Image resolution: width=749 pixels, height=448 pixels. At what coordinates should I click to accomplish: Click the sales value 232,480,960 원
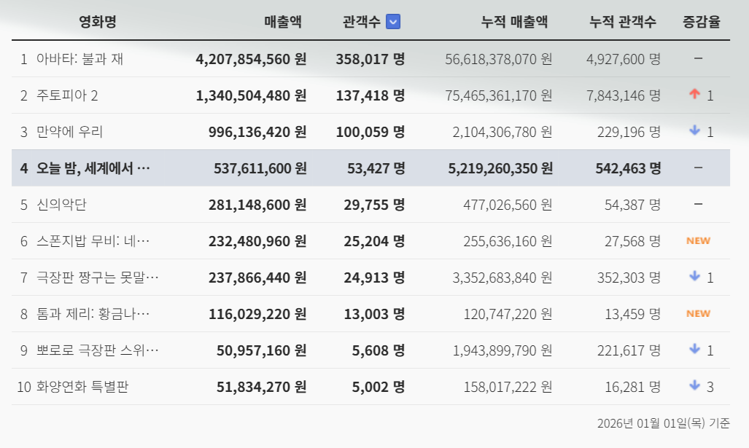[x=257, y=241]
